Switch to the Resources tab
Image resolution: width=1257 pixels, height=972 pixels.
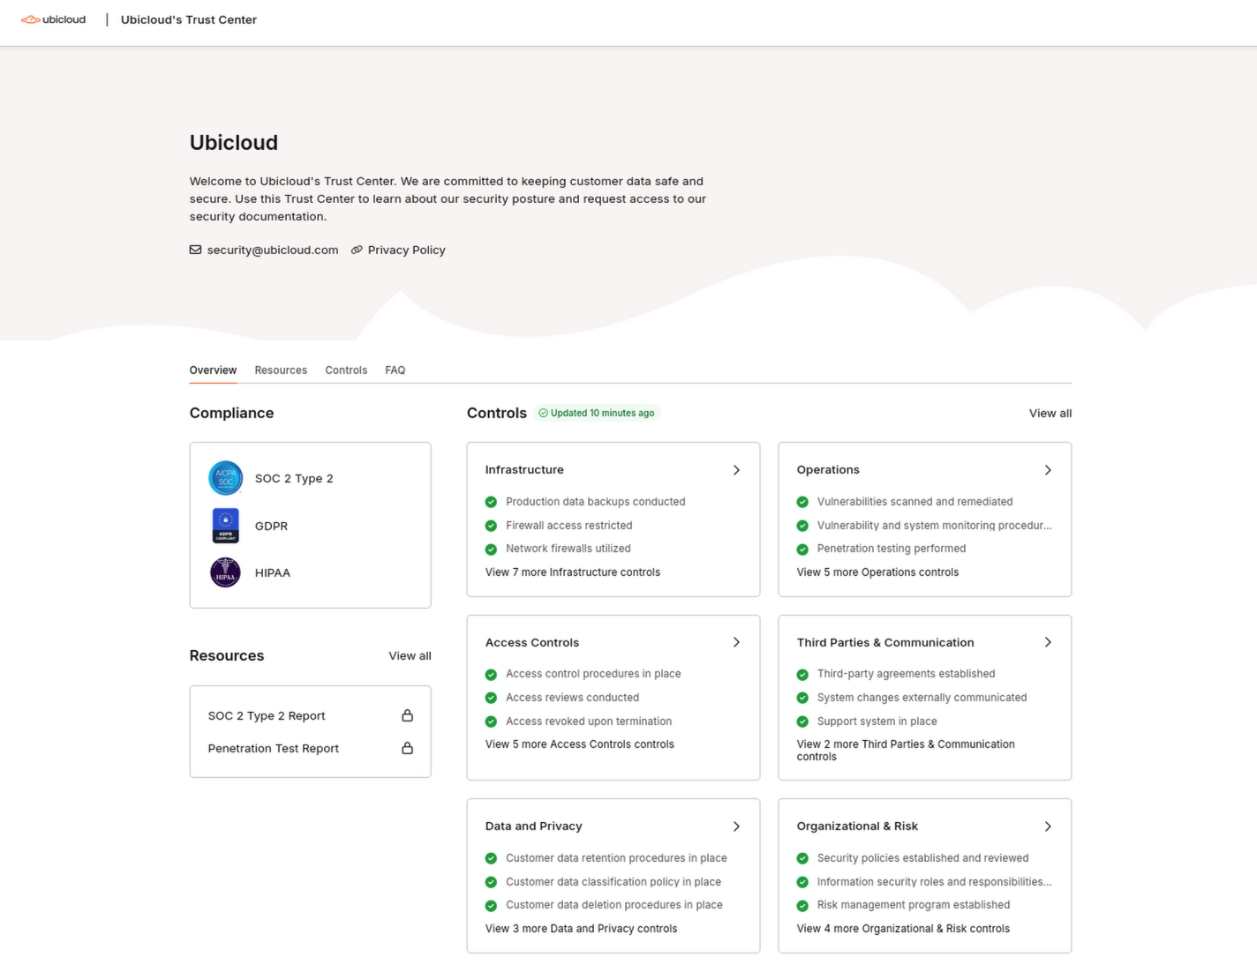[281, 370]
